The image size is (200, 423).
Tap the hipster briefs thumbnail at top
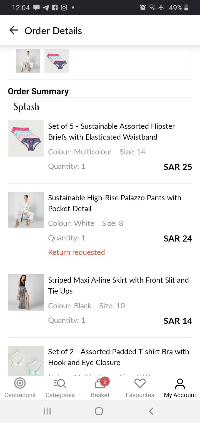click(x=57, y=61)
